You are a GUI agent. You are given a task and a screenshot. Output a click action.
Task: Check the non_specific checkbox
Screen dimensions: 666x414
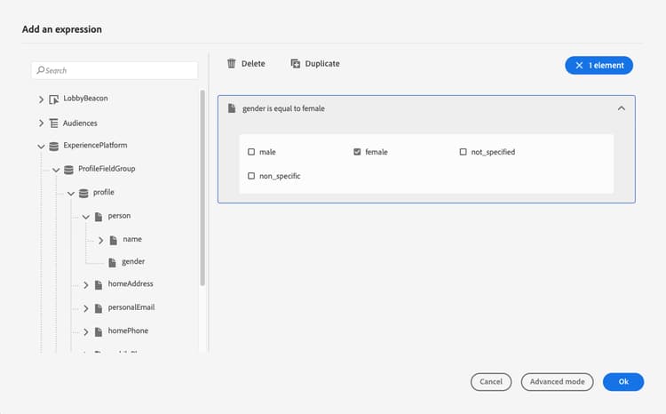pyautogui.click(x=251, y=176)
